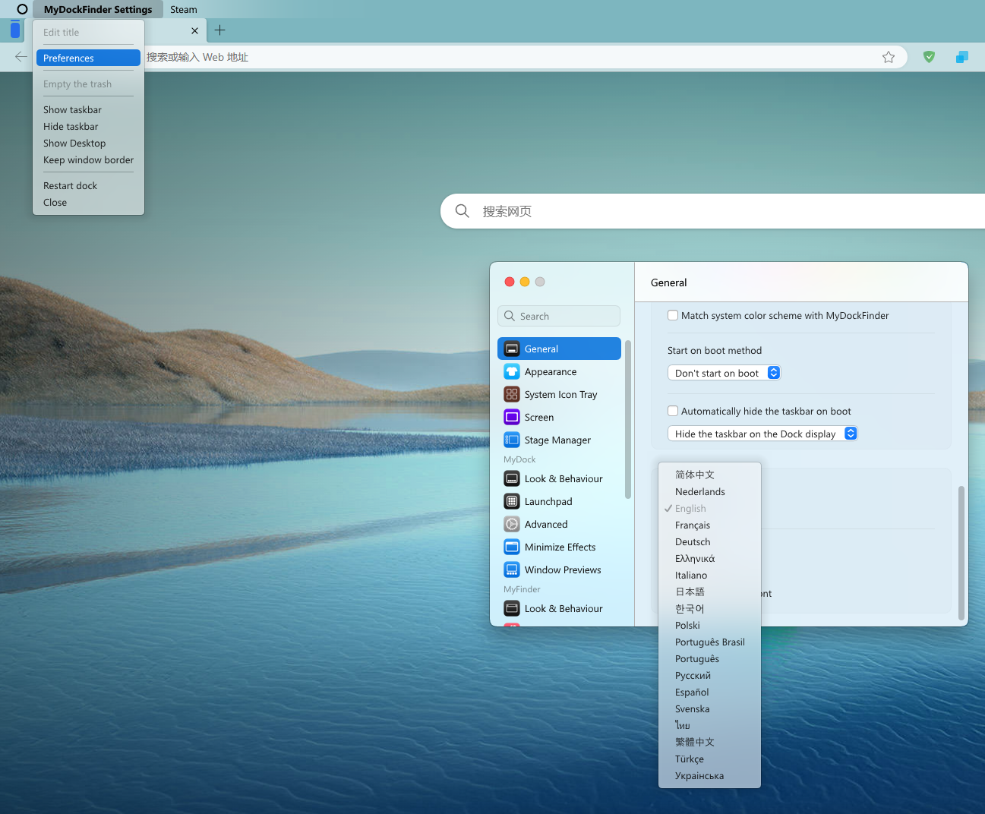The width and height of the screenshot is (985, 814).
Task: Enable Match system color scheme checkbox
Action: (x=673, y=315)
